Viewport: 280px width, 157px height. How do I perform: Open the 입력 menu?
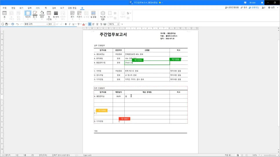30,8
